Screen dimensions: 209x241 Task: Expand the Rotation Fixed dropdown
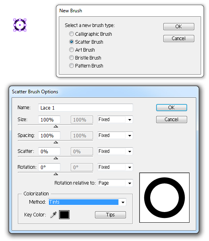(115, 167)
